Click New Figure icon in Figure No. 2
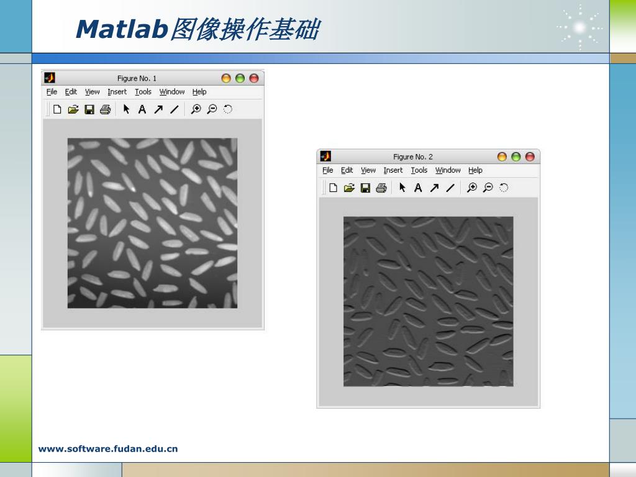The image size is (636, 477). (x=333, y=188)
